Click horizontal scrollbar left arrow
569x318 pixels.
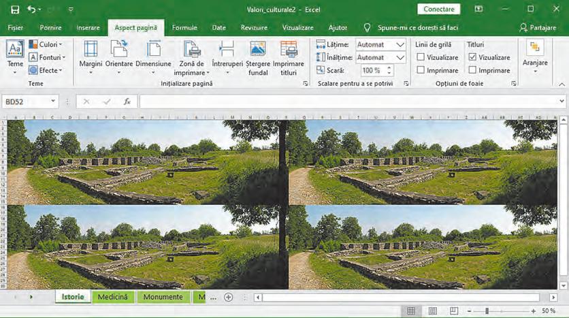pyautogui.click(x=258, y=298)
